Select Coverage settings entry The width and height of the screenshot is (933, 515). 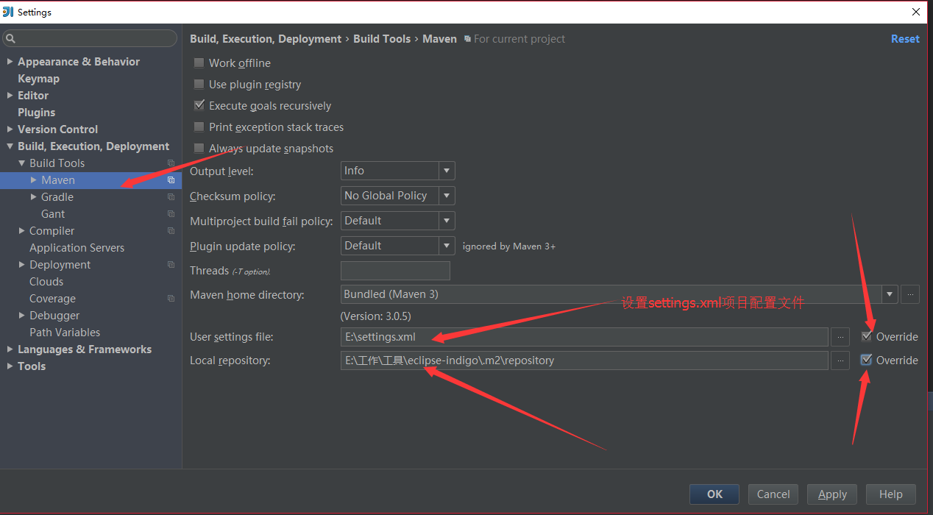(x=52, y=299)
